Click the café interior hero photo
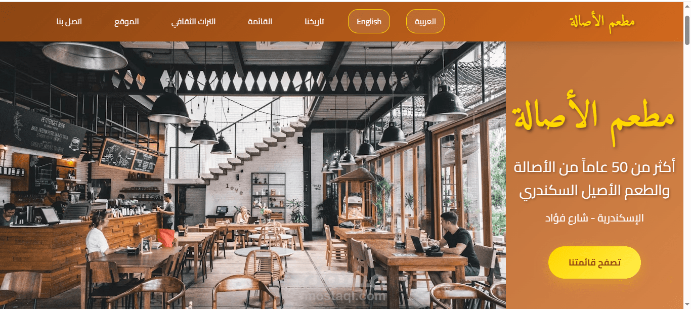Screen dimensions: 691x309 253,175
